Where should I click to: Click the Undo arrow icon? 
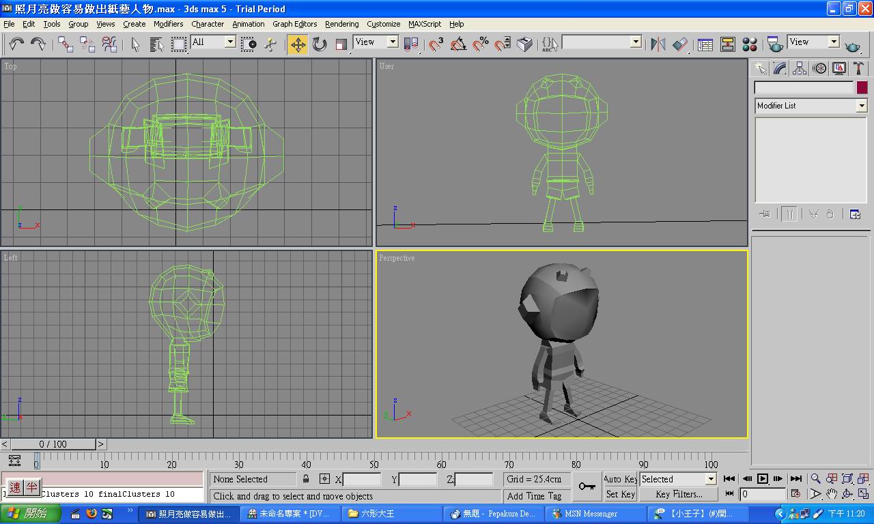pos(16,44)
